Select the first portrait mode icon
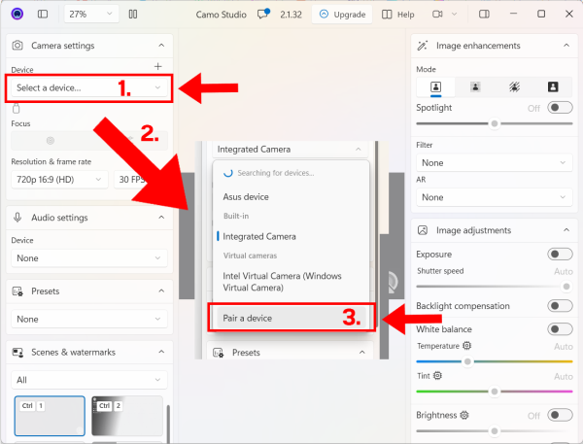The width and height of the screenshot is (583, 444). [x=435, y=86]
